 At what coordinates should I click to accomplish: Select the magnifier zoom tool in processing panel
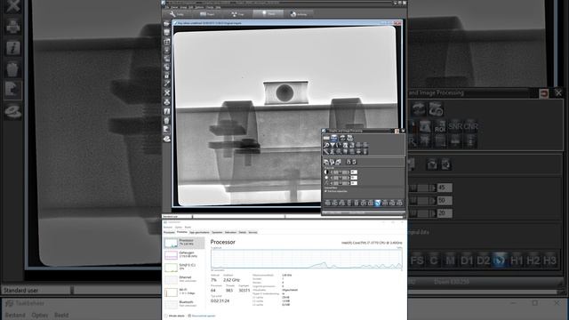point(326,145)
